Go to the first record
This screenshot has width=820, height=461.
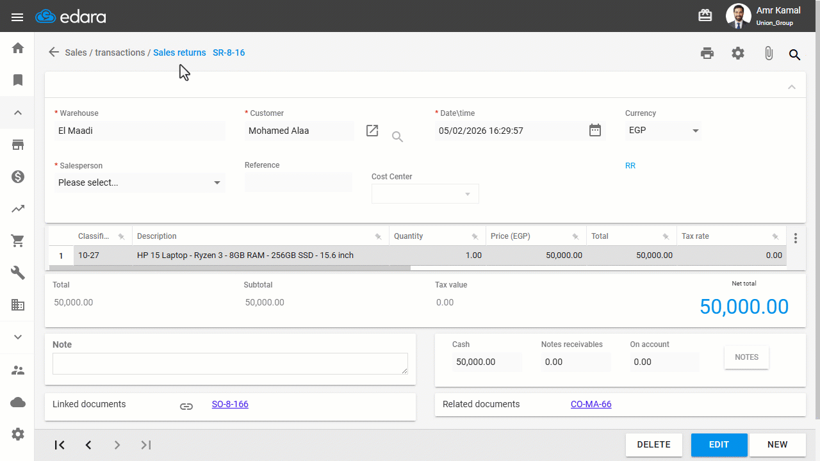pyautogui.click(x=60, y=445)
